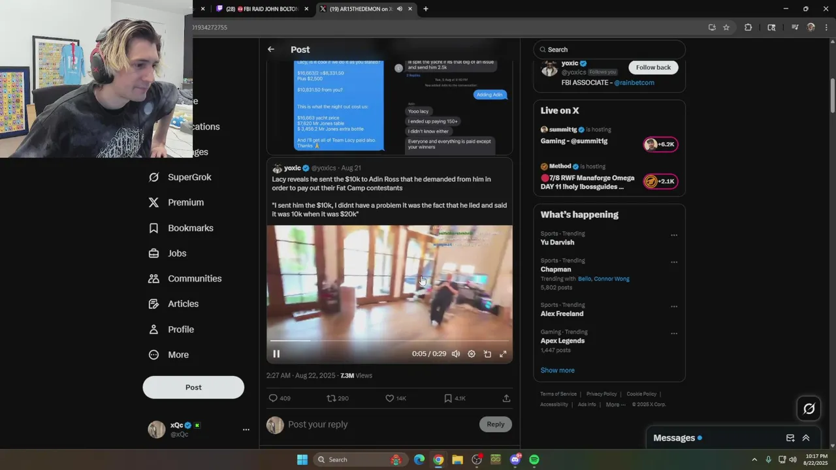Open Apex Legends trend options
This screenshot has width=836, height=470.
point(674,334)
